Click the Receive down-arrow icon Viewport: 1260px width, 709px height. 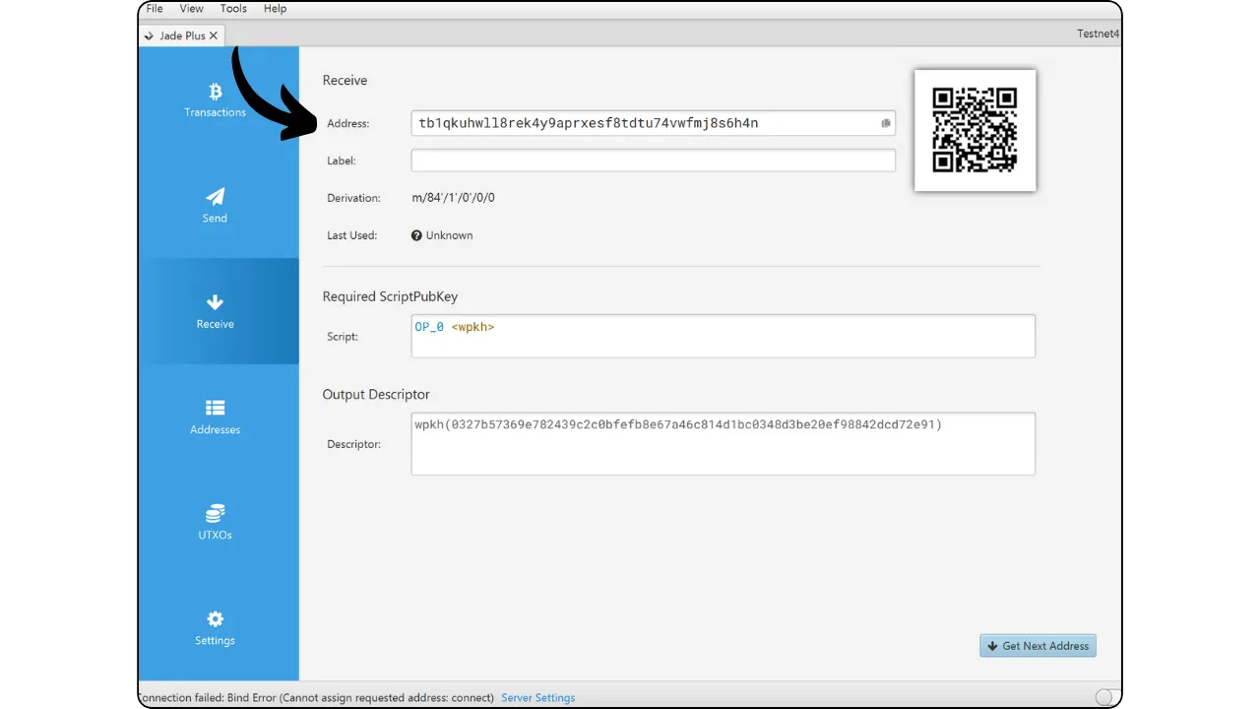pyautogui.click(x=215, y=302)
